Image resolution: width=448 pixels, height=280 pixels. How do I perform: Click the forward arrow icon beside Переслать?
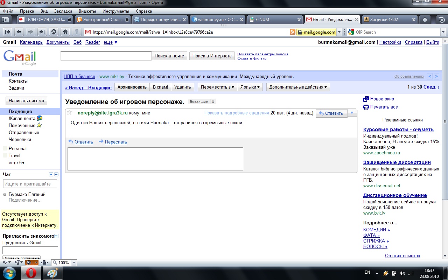[101, 142]
